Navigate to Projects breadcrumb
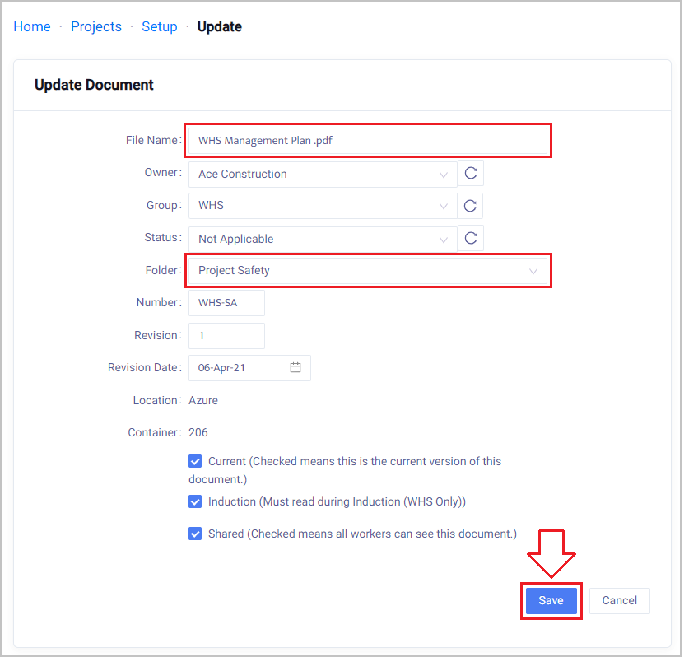Screen dimensions: 698x657 96,26
